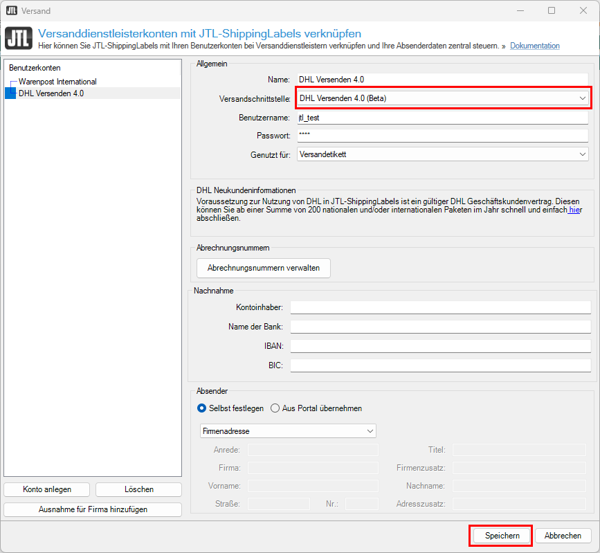
Task: Focus the Benutzername input field
Action: click(443, 118)
